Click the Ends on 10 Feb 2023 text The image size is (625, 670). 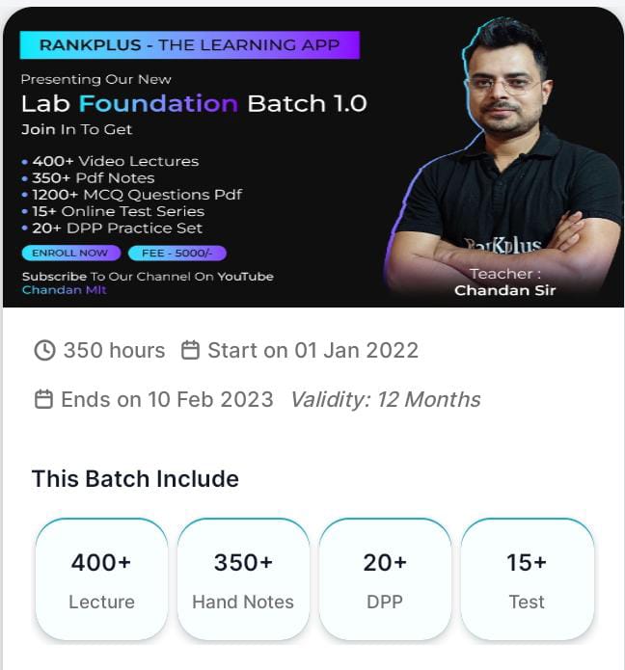point(167,399)
